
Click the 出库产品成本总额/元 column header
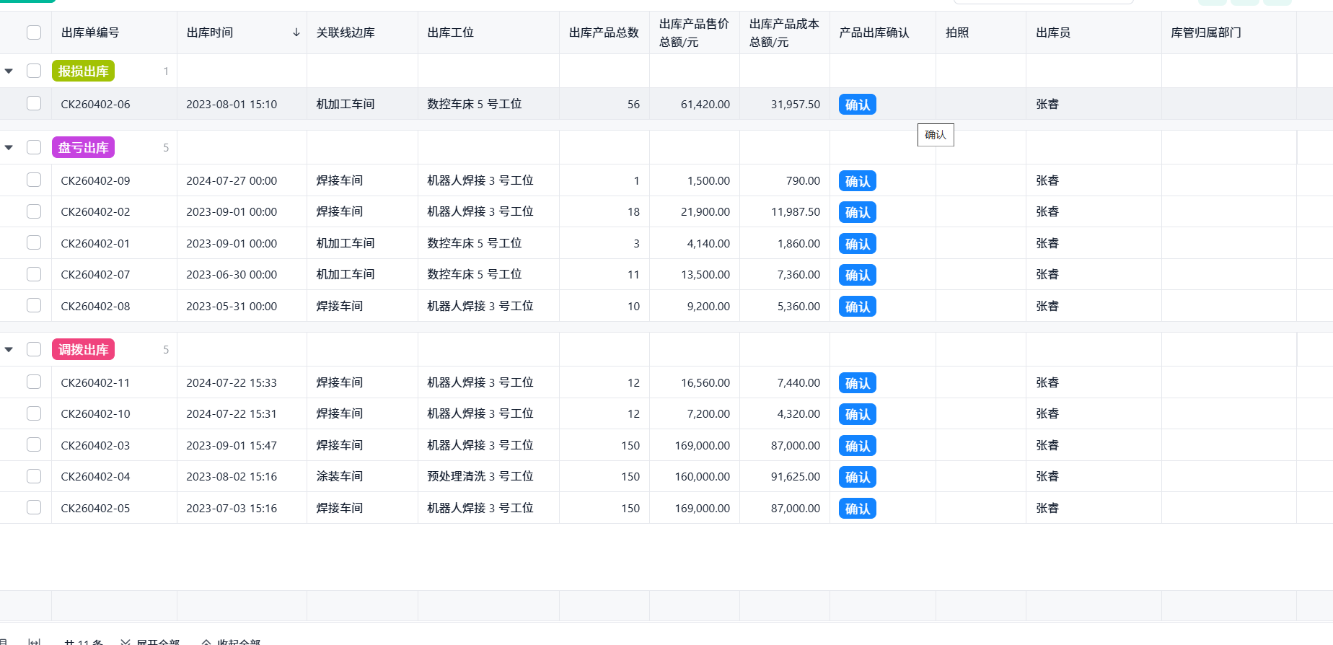784,33
